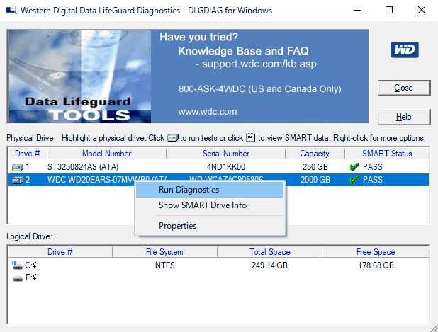
Task: Select the E:¥ drive label
Action: click(x=31, y=277)
